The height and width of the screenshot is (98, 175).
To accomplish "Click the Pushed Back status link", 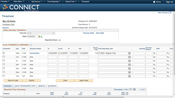I will [x=35, y=53].
